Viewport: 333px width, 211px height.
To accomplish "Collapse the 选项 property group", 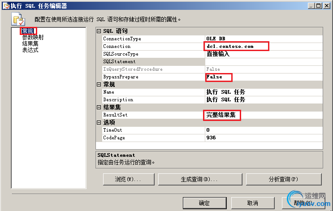I will click(99, 122).
